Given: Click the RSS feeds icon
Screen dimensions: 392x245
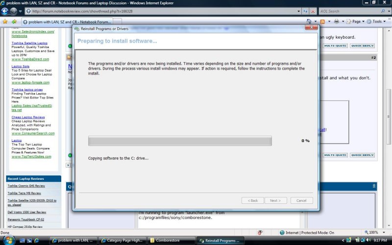Looking at the screenshot, I should click(x=322, y=22).
